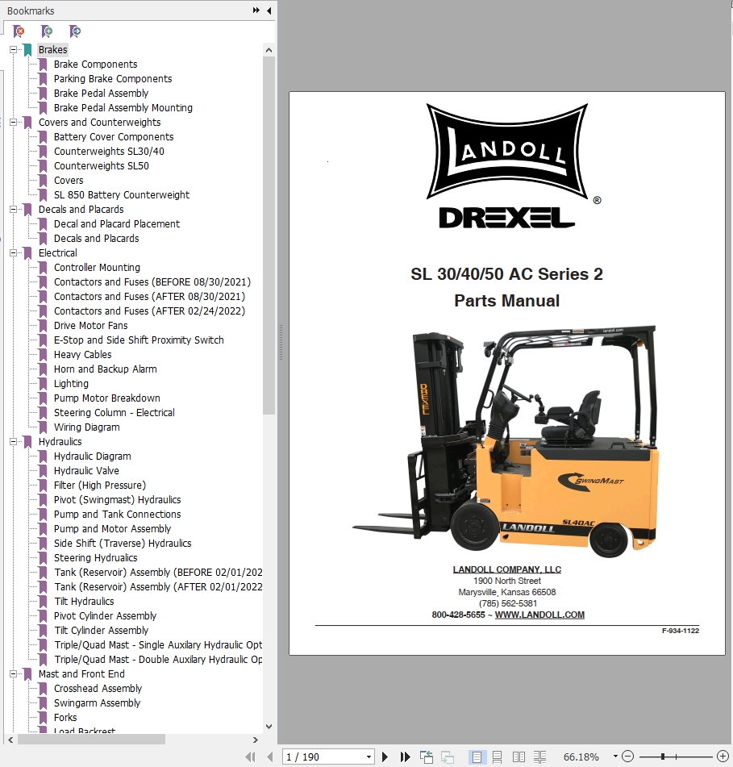
Task: Select Tilt Cylinder Assembly bookmark
Action: pos(102,631)
